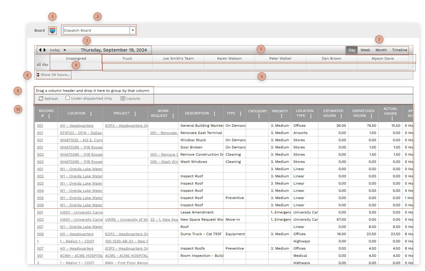
Task: Open Location column menu icon
Action: (x=91, y=114)
